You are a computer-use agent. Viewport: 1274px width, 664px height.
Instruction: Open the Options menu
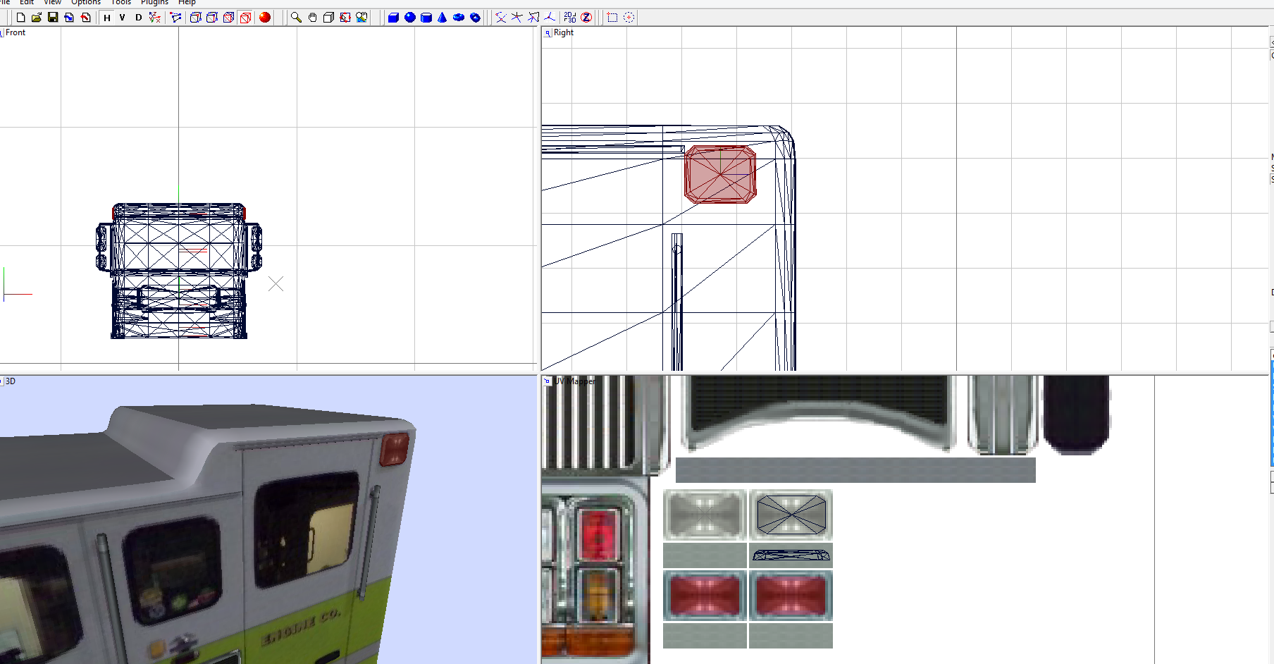click(x=86, y=3)
